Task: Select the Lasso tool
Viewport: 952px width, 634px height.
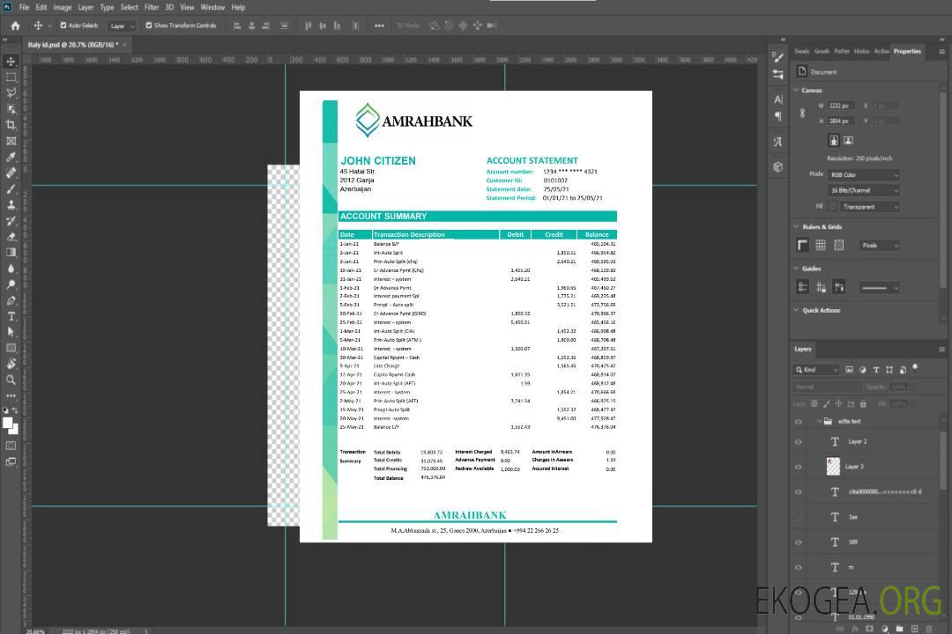Action: pos(11,92)
